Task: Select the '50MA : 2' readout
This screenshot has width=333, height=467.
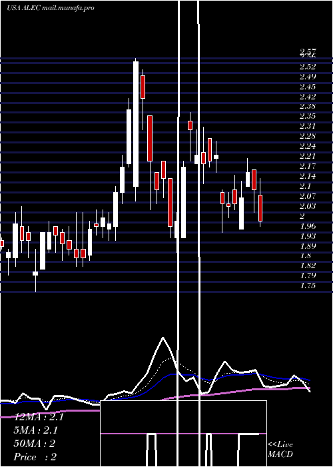Action: pos(35,444)
